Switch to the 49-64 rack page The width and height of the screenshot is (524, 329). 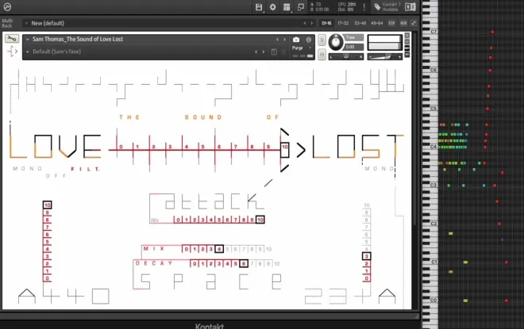[377, 23]
